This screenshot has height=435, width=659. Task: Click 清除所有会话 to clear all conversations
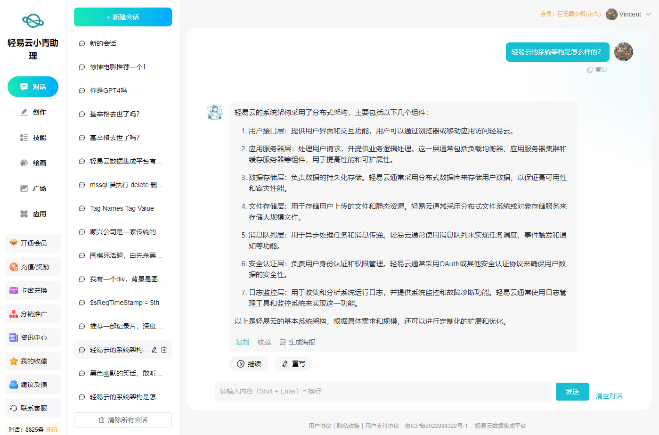pyautogui.click(x=123, y=420)
